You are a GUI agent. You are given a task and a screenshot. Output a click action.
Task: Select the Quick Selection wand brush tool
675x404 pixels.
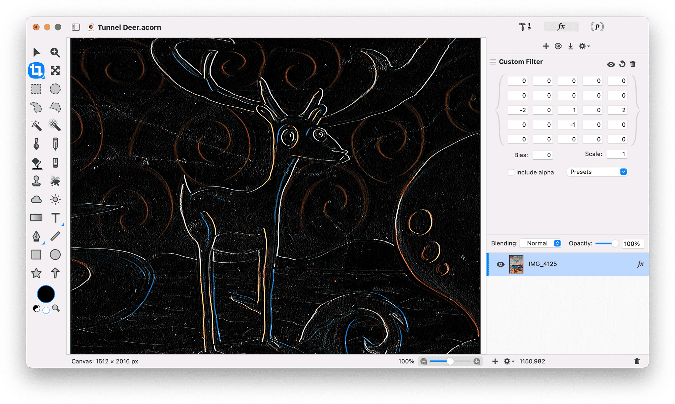tap(55, 126)
